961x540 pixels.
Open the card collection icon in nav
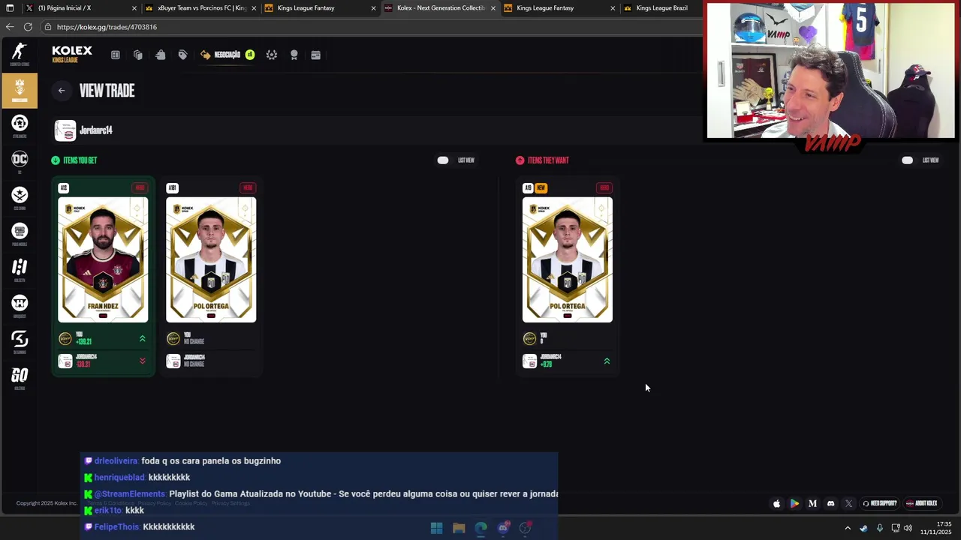pyautogui.click(x=138, y=55)
